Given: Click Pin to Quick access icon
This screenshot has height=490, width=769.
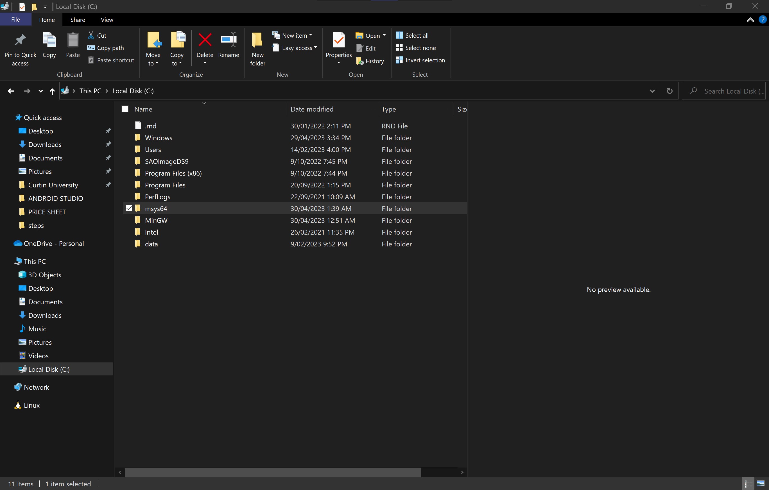Looking at the screenshot, I should point(20,40).
